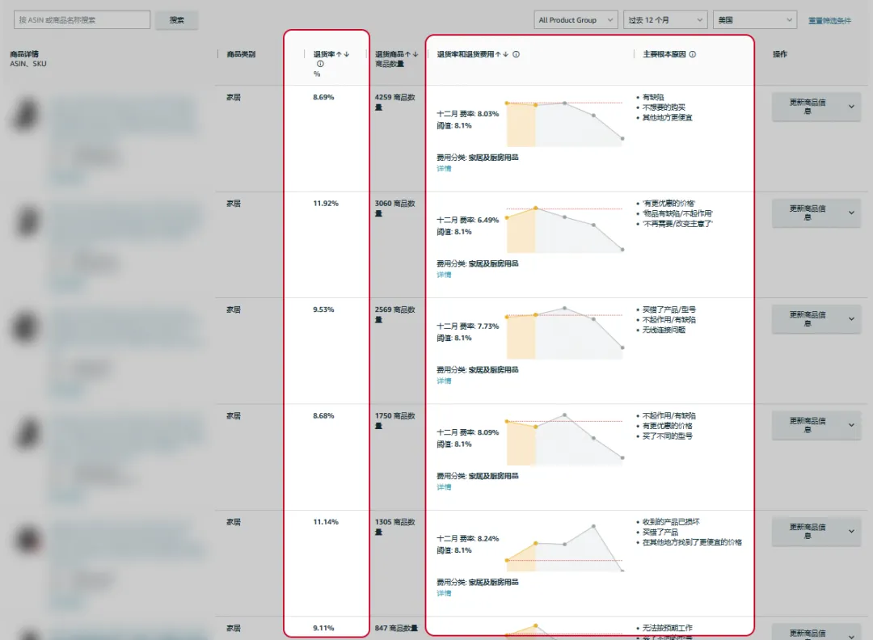Screen dimensions: 873x640
Task: Open 详情 link in the 8.03% fee row
Action: [444, 169]
